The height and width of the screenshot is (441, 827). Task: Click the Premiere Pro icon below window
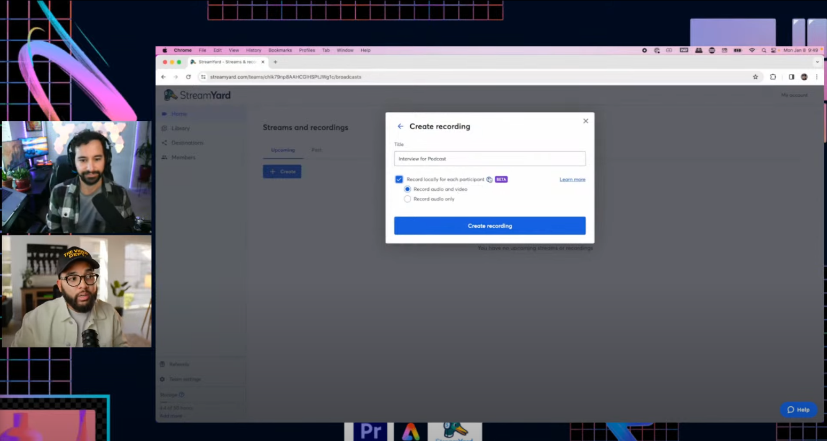[x=370, y=431]
